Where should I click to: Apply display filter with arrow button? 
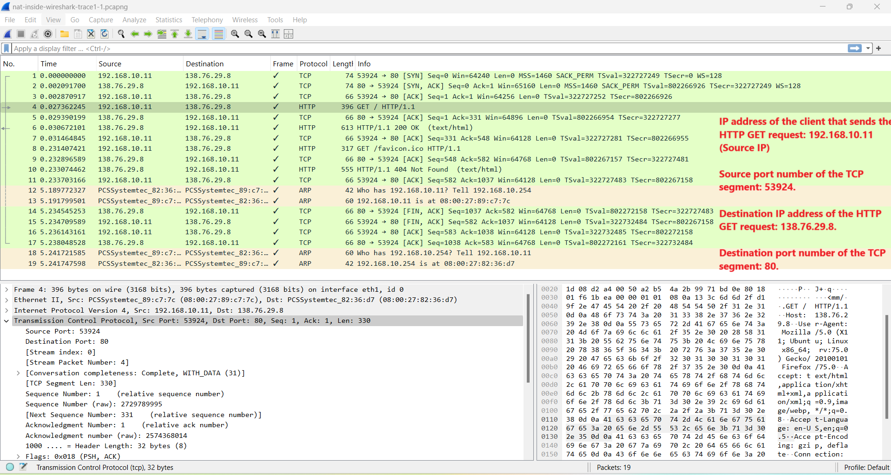(x=855, y=48)
